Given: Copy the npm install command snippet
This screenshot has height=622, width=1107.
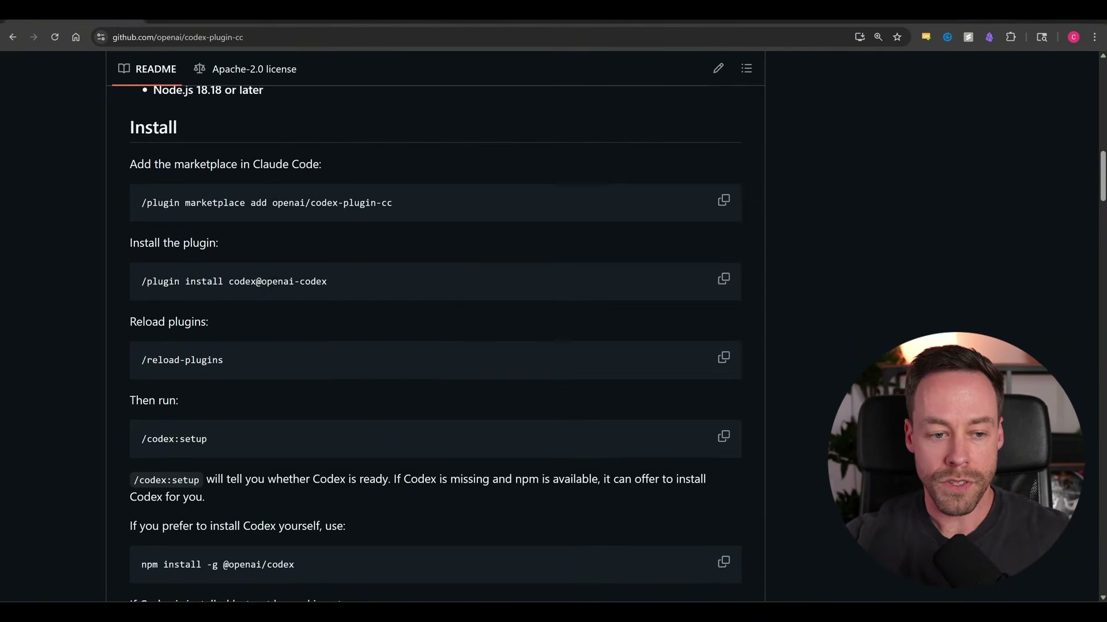Looking at the screenshot, I should (724, 562).
